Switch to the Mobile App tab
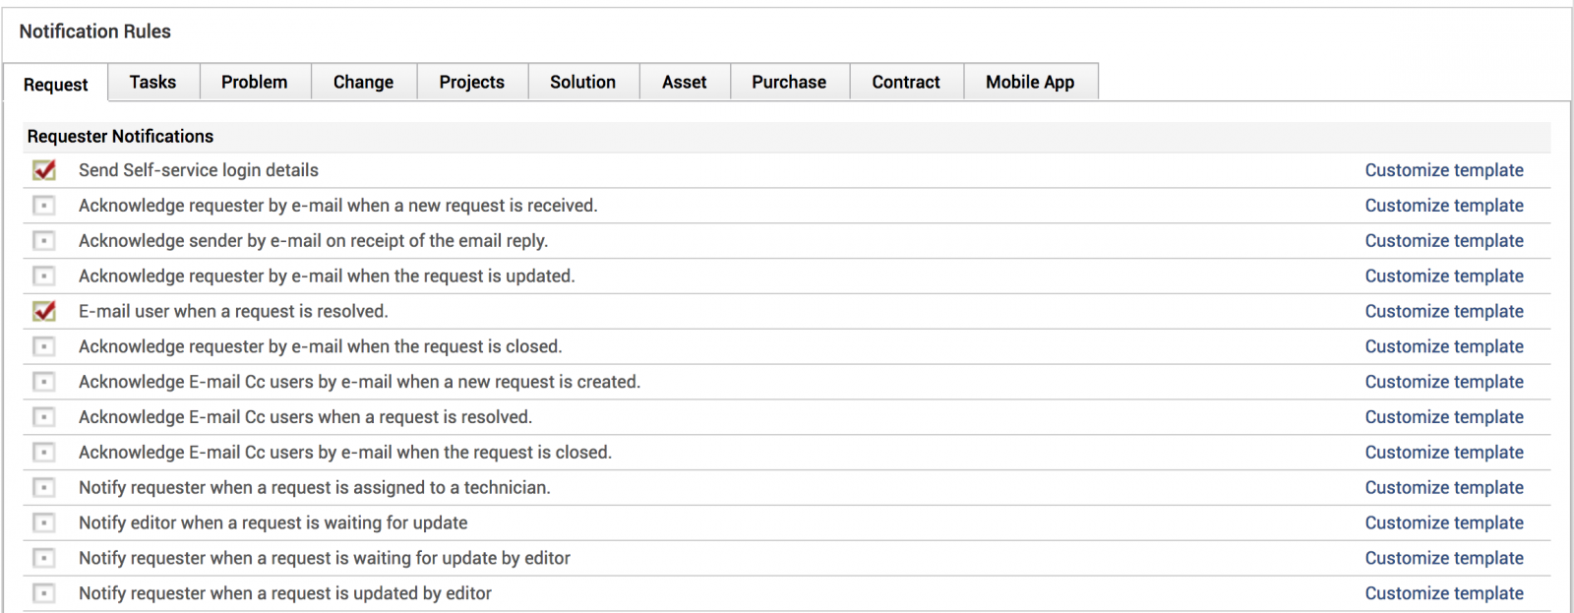This screenshot has height=613, width=1574. 1030,83
